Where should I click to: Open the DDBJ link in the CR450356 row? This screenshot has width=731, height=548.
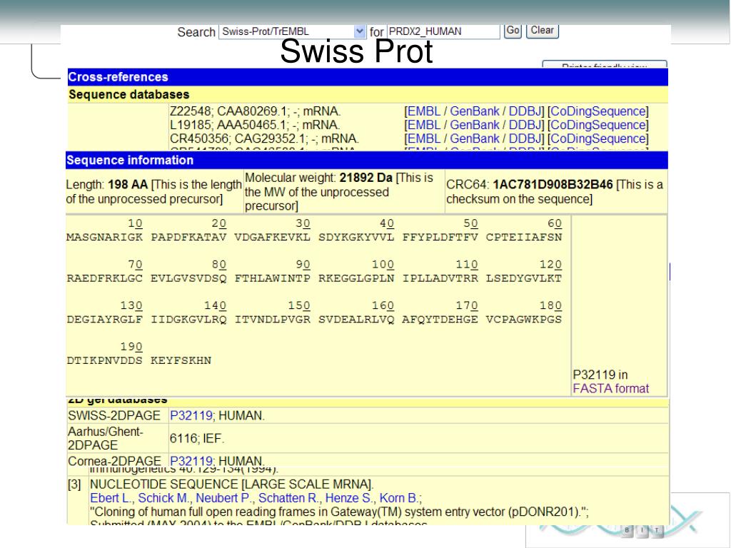click(525, 138)
